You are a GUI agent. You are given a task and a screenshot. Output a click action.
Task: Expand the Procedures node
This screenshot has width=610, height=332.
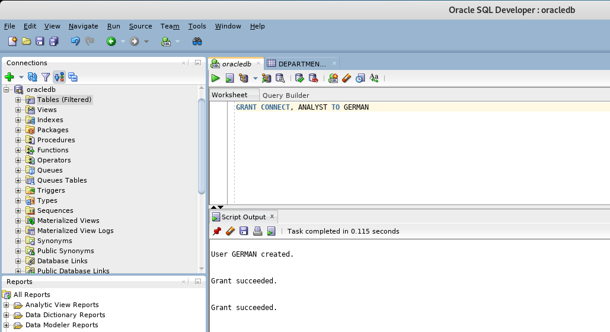click(x=18, y=140)
